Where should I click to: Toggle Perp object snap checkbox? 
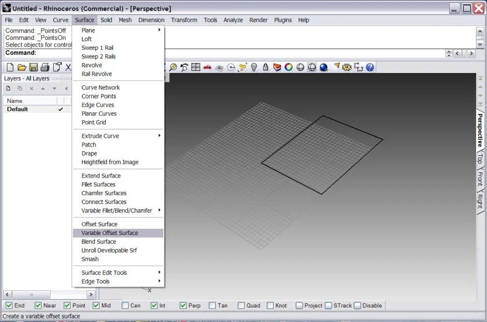tap(183, 305)
